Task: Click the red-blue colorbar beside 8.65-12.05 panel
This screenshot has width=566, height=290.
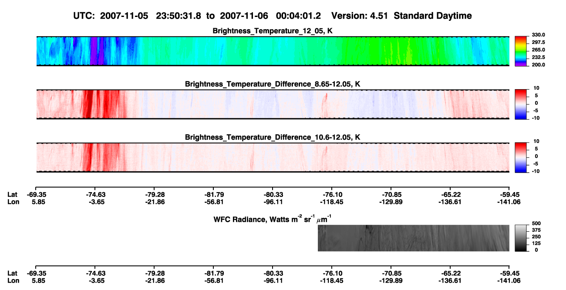Action: click(x=522, y=104)
